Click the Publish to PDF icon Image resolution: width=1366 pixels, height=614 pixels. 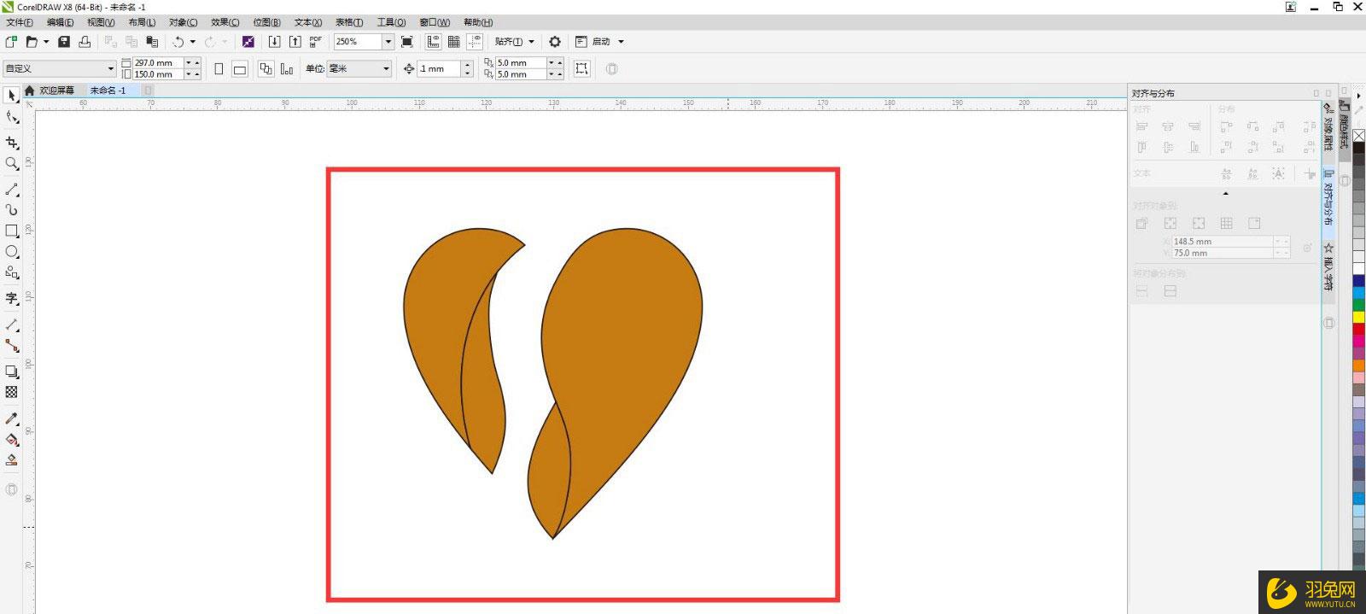tap(316, 42)
